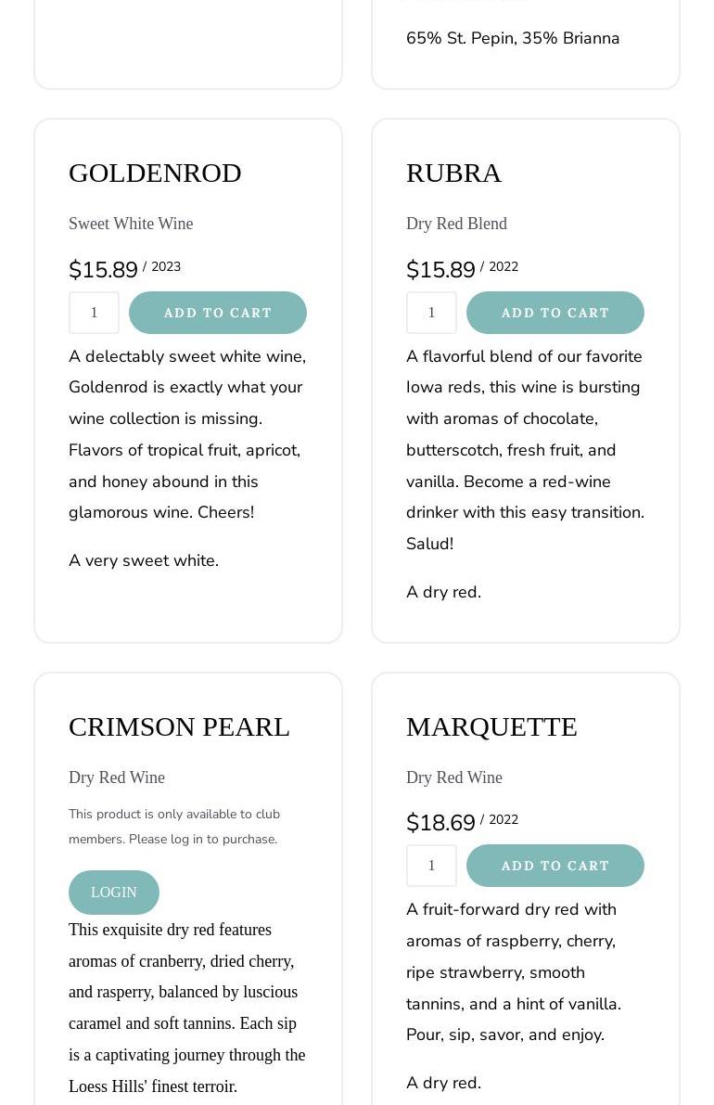This screenshot has width=714, height=1105.
Task: Open the Marquette product heading
Action: [491, 726]
